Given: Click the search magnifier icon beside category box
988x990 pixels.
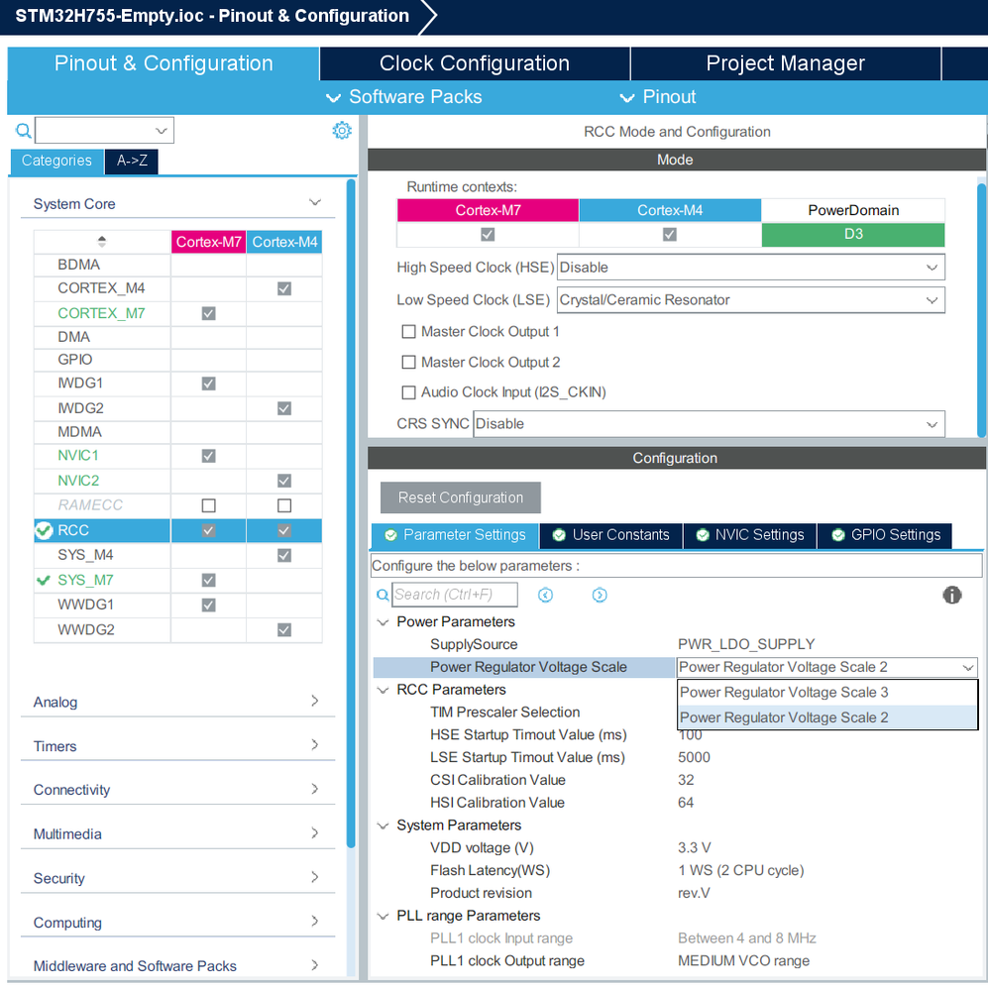Looking at the screenshot, I should click(24, 131).
